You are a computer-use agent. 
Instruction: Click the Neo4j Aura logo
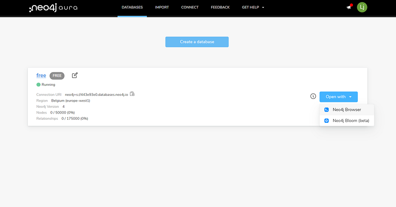pyautogui.click(x=53, y=8)
